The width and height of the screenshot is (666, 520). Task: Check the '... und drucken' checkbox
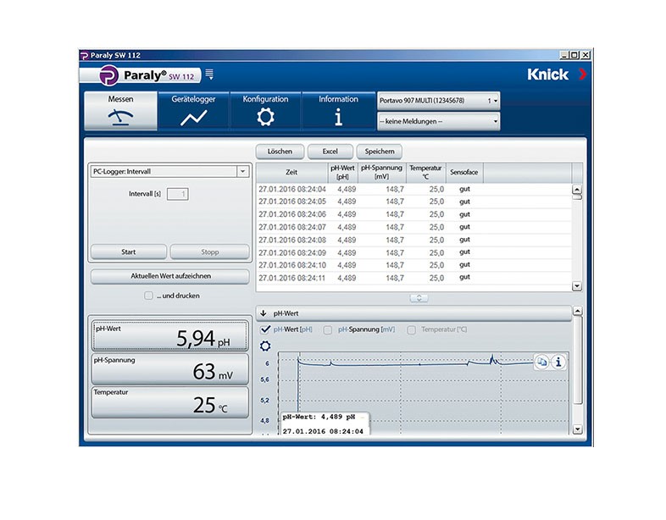(x=149, y=296)
